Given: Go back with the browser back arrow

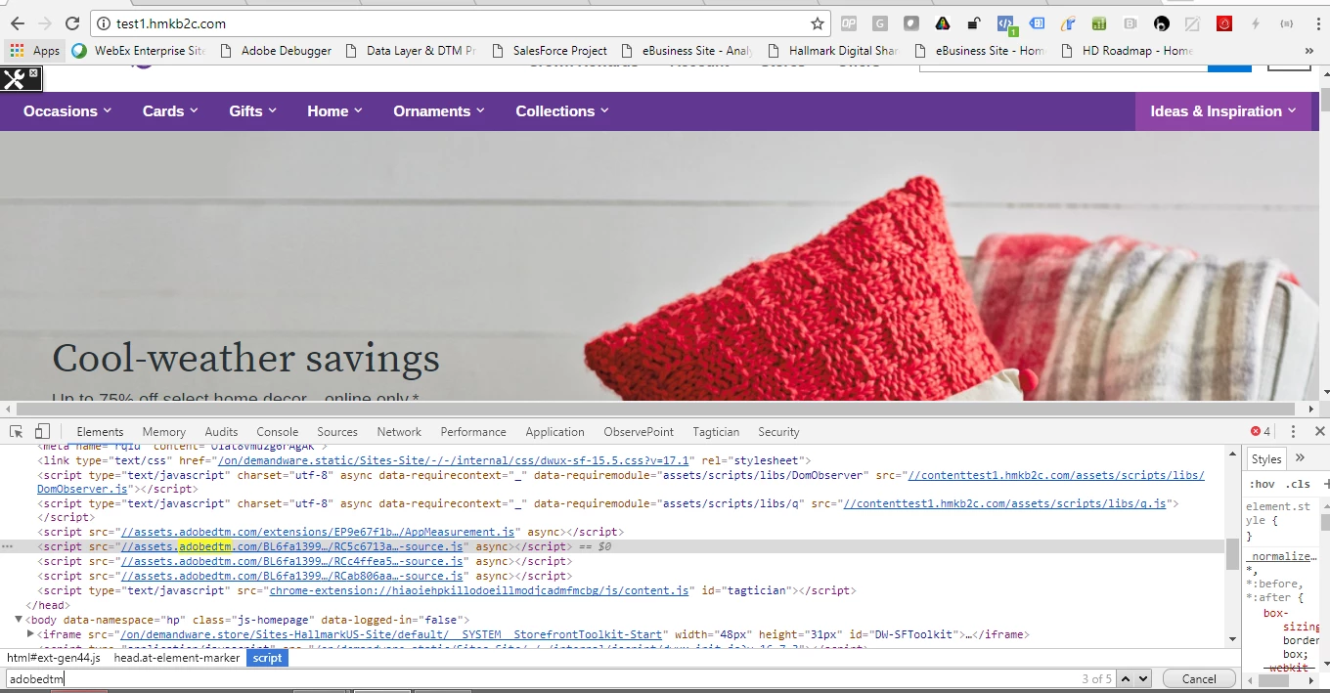Looking at the screenshot, I should (17, 23).
